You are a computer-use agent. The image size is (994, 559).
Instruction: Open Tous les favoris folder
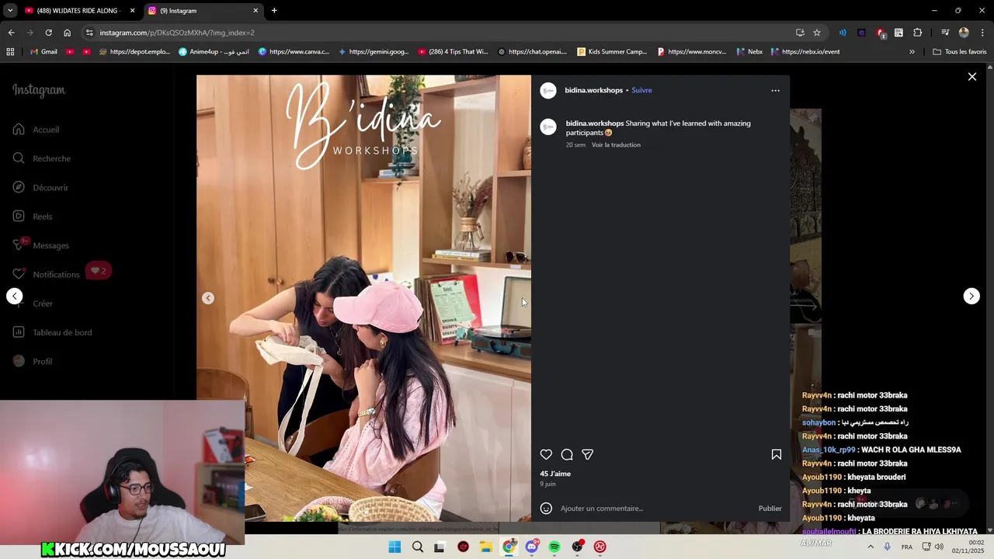pos(960,52)
